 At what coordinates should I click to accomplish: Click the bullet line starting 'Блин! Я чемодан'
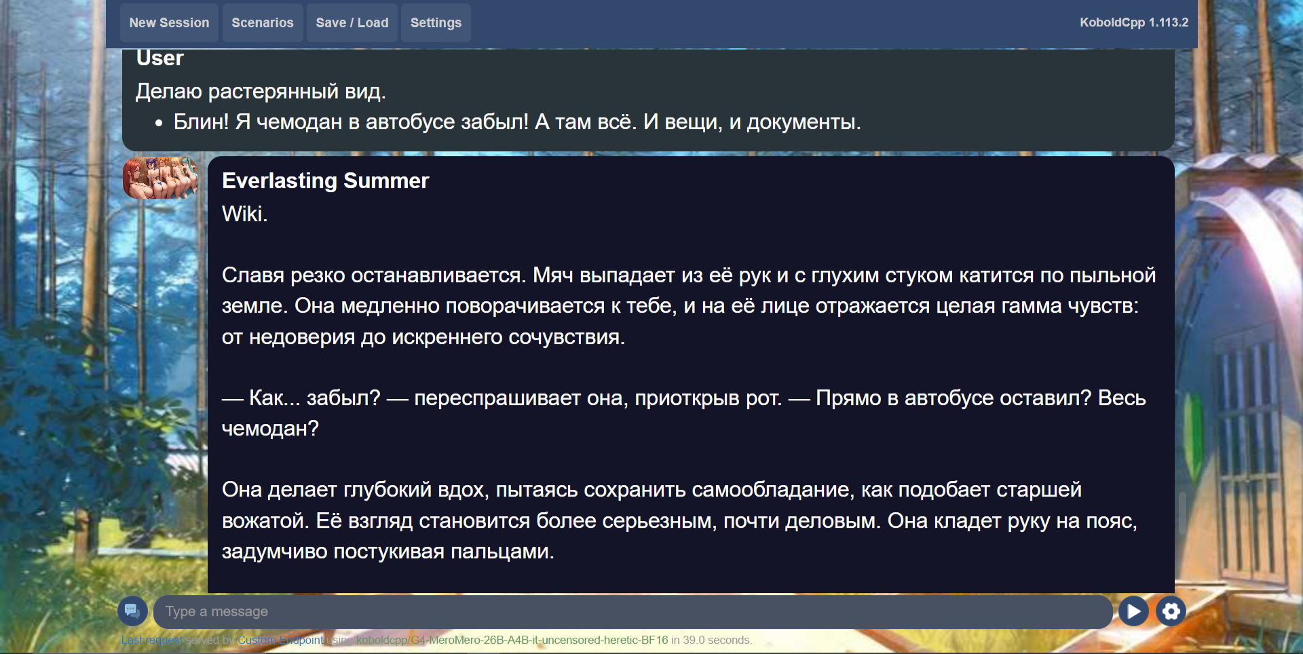(x=517, y=121)
